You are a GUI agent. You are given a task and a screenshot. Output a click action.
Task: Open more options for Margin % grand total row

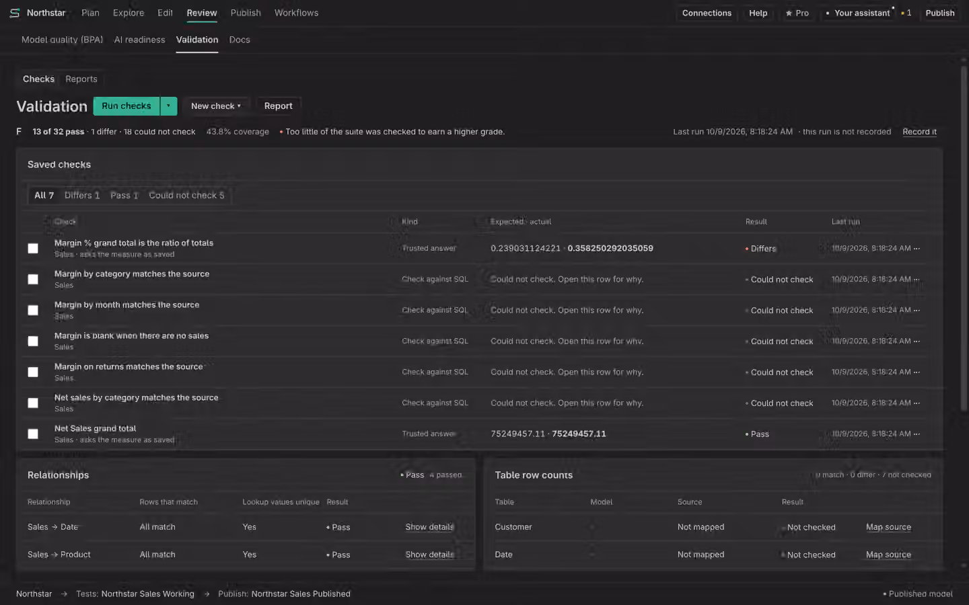917,248
